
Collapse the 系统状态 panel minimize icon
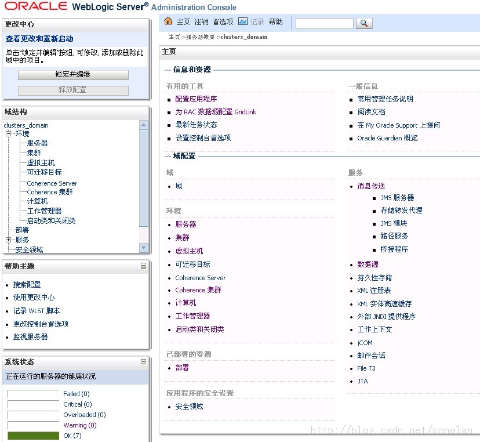[143, 361]
